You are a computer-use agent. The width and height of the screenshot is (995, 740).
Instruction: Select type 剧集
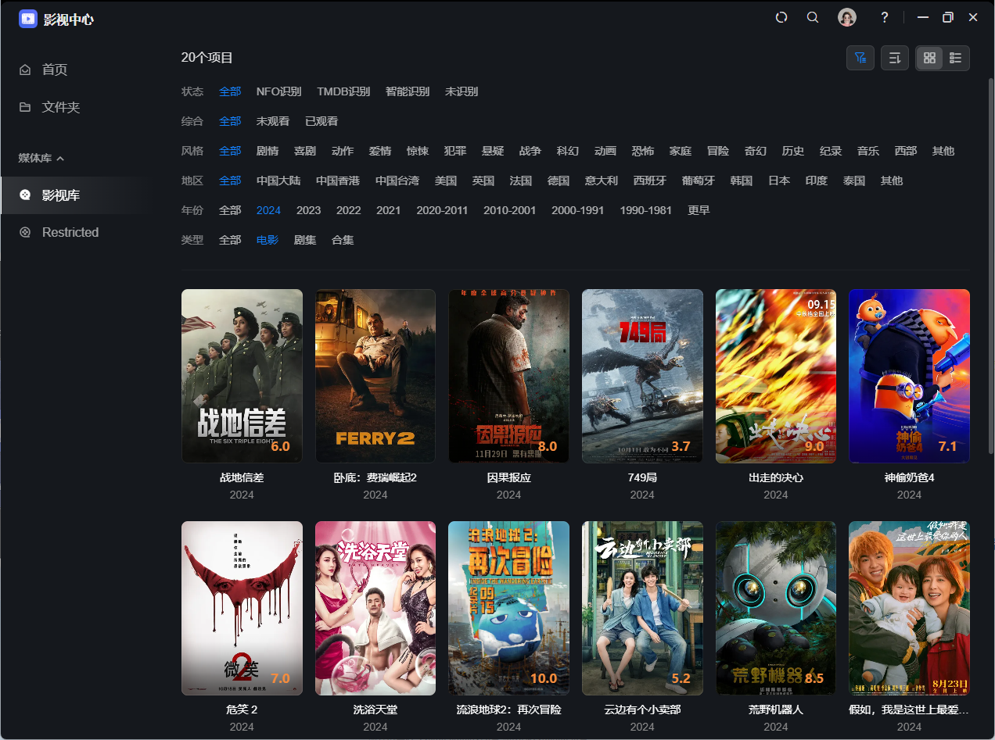point(305,240)
